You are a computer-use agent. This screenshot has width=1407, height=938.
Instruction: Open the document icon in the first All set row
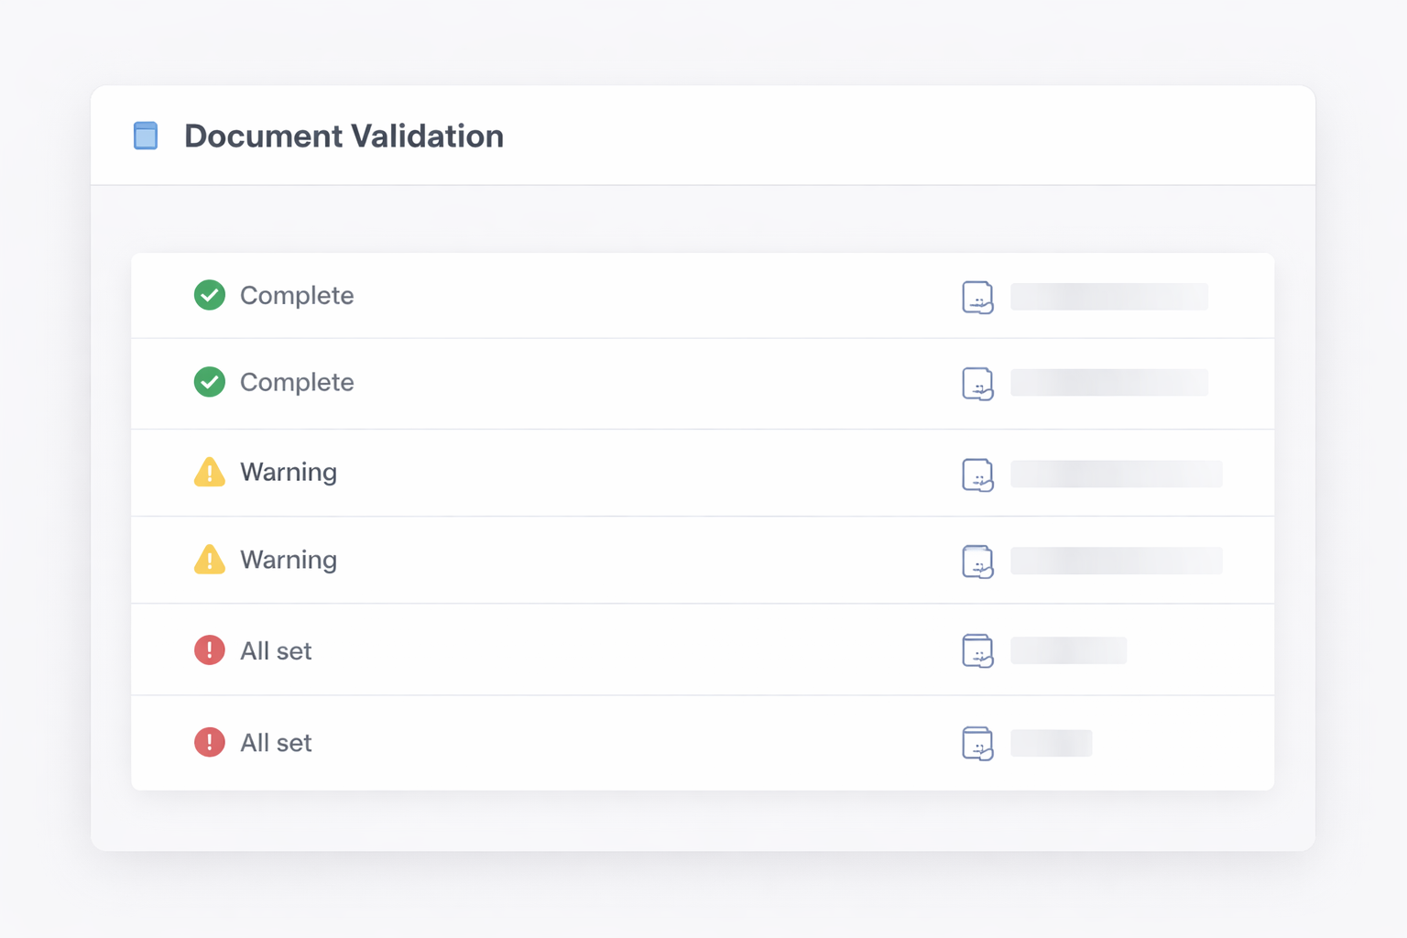977,650
